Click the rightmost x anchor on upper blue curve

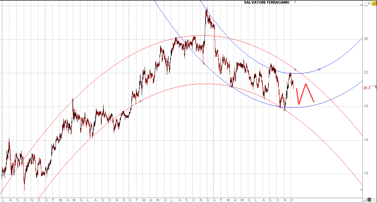pos(319,69)
